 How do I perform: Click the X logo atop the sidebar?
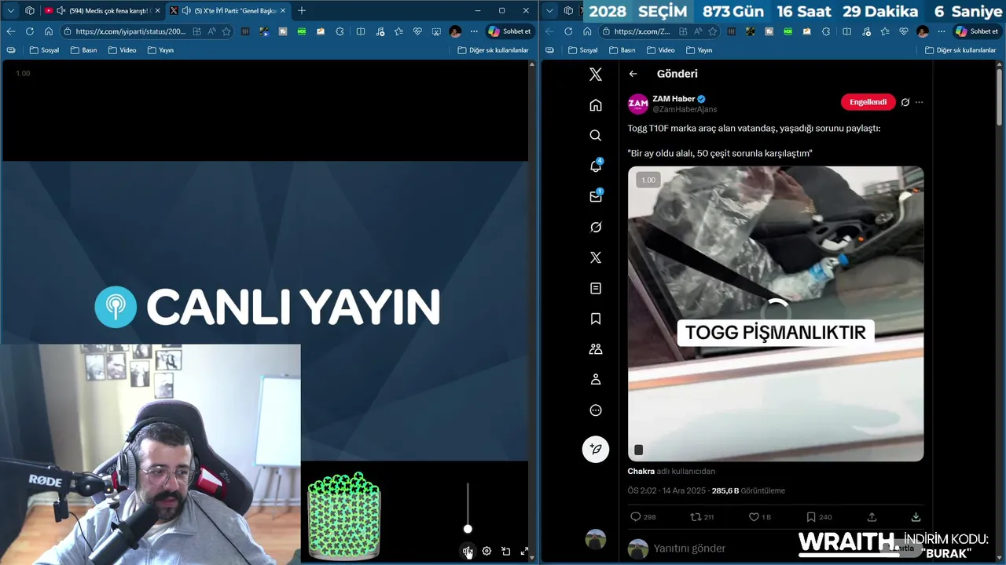[596, 75]
